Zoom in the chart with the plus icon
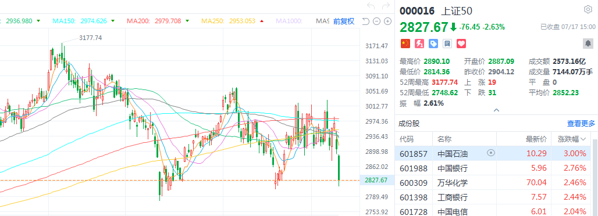Viewport: 598px width, 216px height. [387, 21]
